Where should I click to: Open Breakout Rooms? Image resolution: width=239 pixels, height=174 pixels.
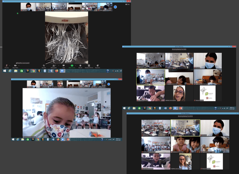point(89,66)
